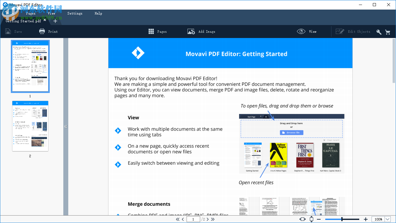
Task: Click the page number input field
Action: [x=193, y=219]
